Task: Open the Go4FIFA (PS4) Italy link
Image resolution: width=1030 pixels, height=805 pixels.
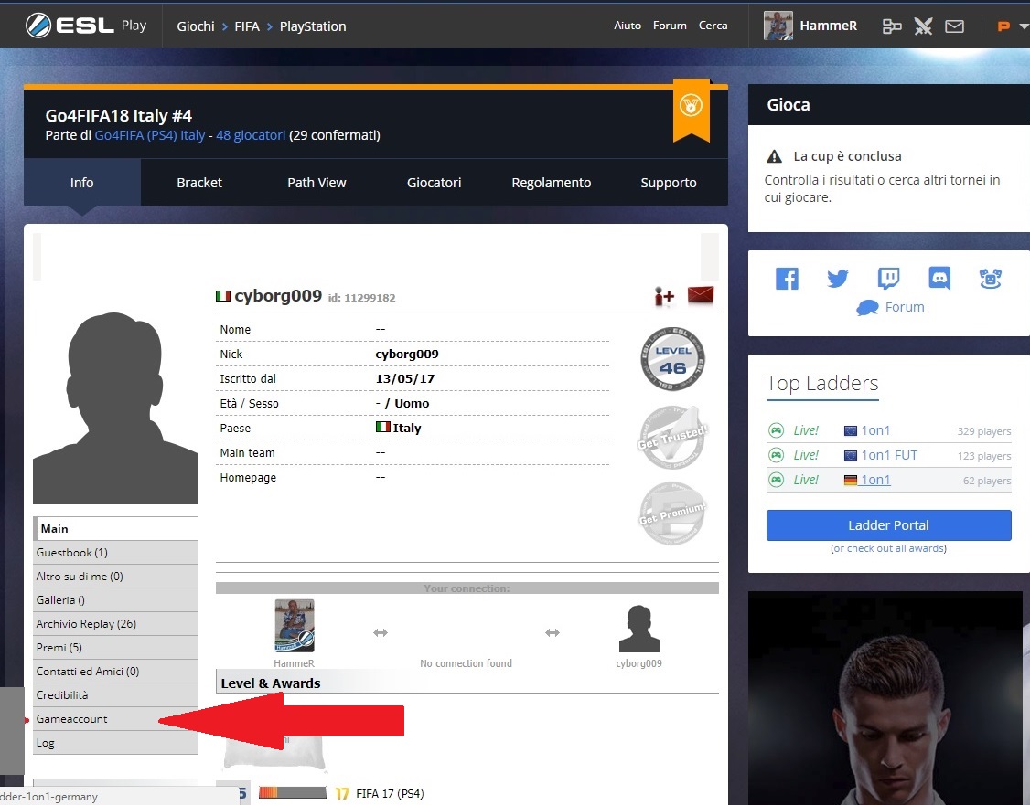Action: coord(150,135)
